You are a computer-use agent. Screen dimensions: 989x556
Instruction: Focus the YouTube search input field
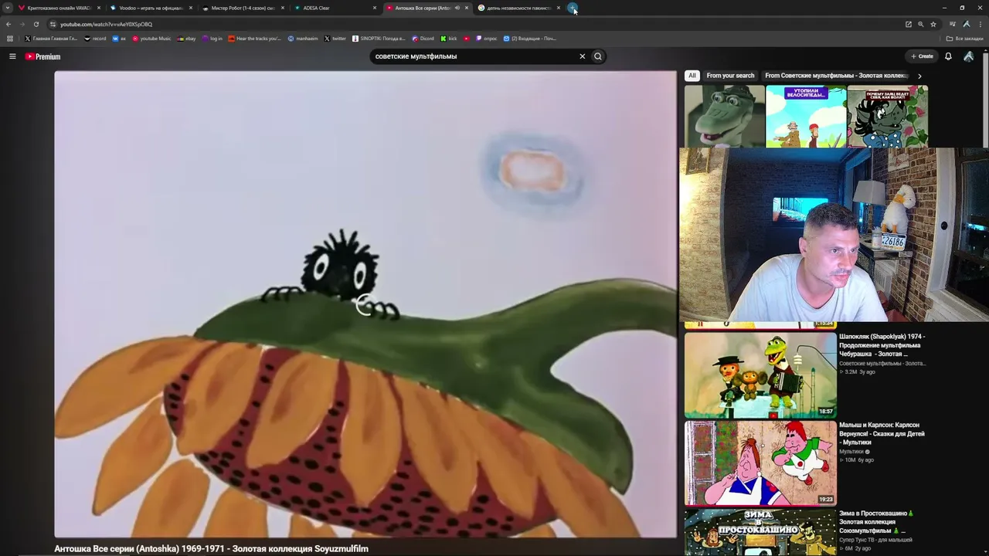[475, 56]
